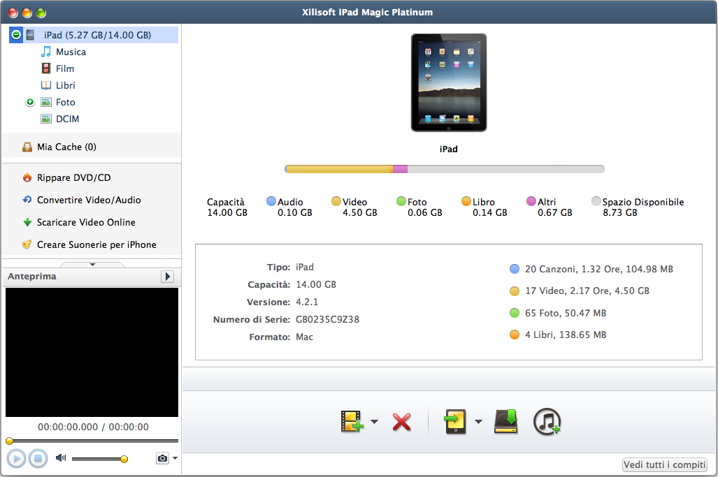Click the snapshot camera icon
Screen dimensions: 718x477
click(162, 458)
